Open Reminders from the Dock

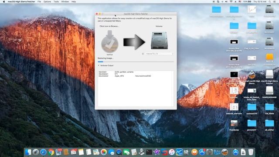(88, 152)
